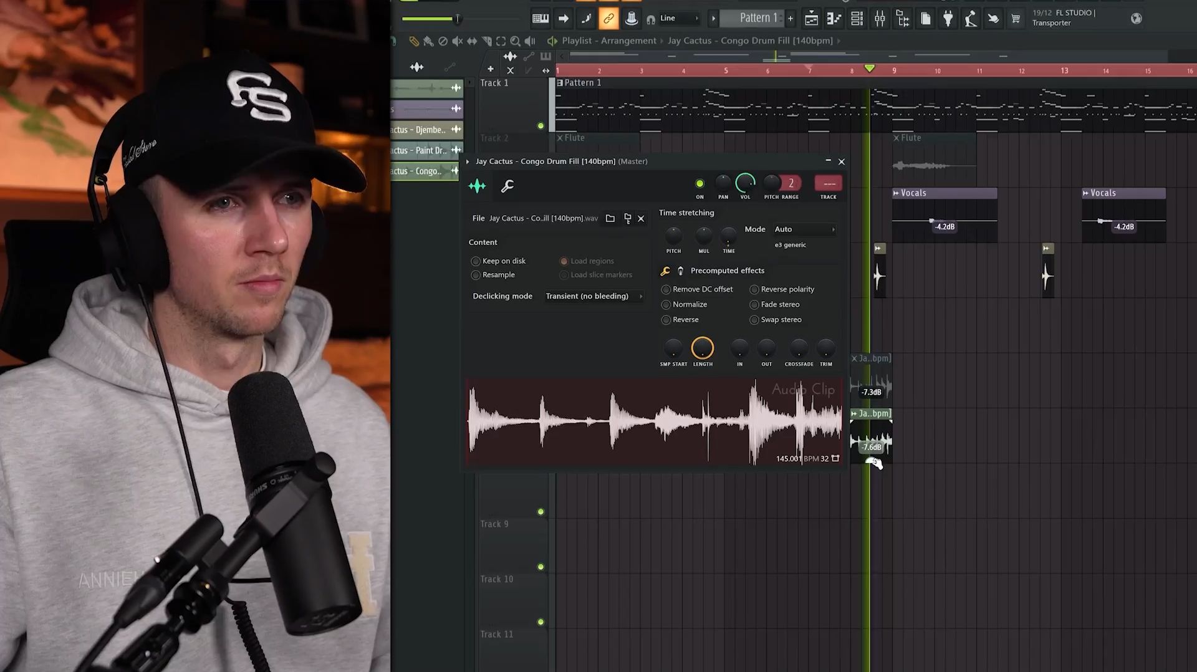Click the pitch RANGE value 2

[x=791, y=183]
